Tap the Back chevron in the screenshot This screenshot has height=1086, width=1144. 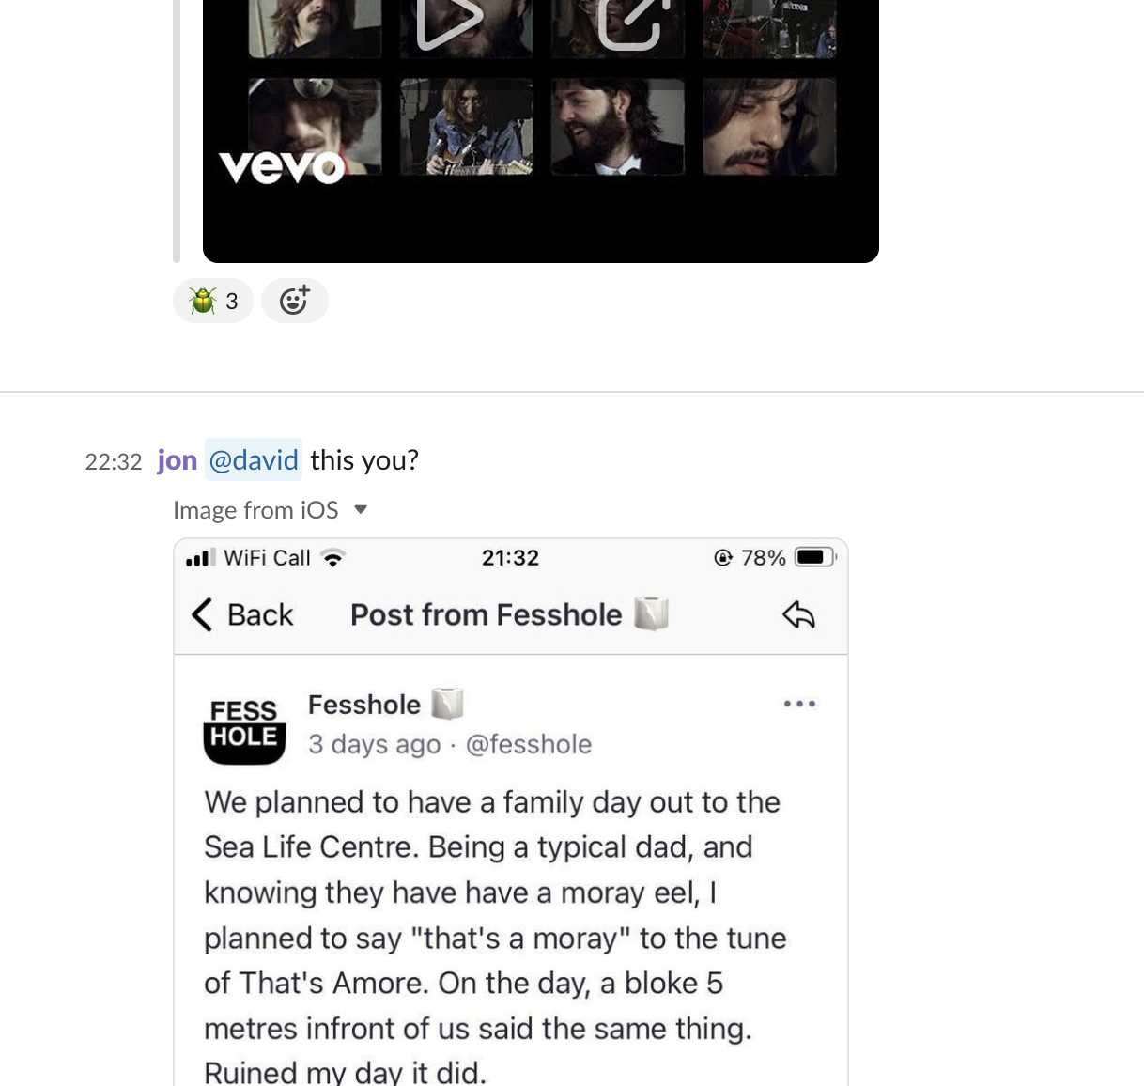[x=202, y=614]
